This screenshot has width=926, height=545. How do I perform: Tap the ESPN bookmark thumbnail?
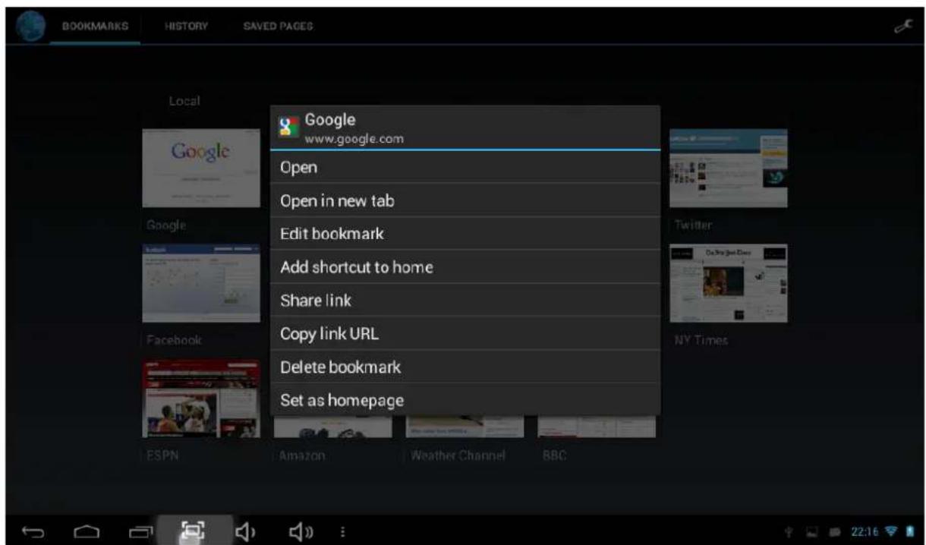click(201, 399)
